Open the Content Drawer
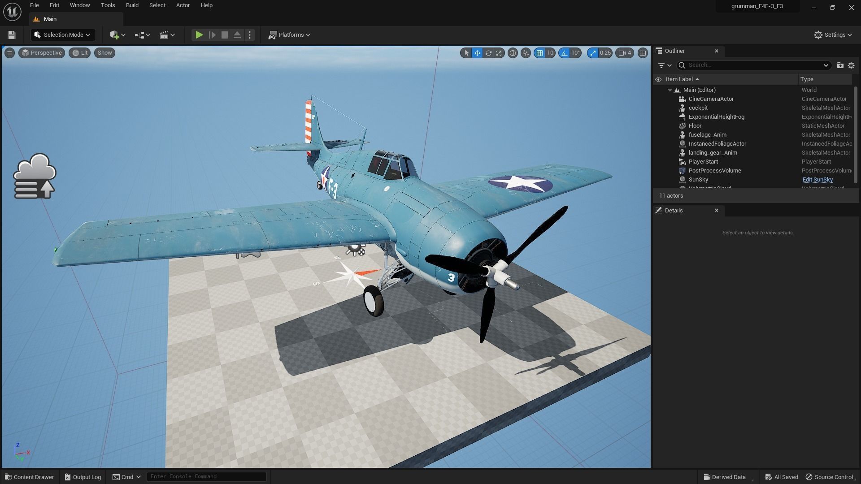Image resolution: width=861 pixels, height=484 pixels. [x=30, y=477]
